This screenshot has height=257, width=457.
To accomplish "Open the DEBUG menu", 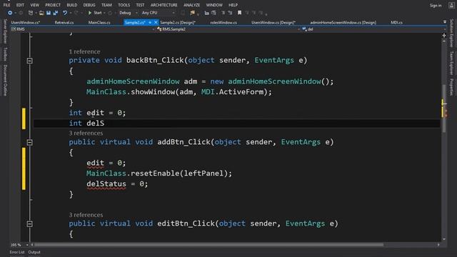I will click(x=89, y=5).
